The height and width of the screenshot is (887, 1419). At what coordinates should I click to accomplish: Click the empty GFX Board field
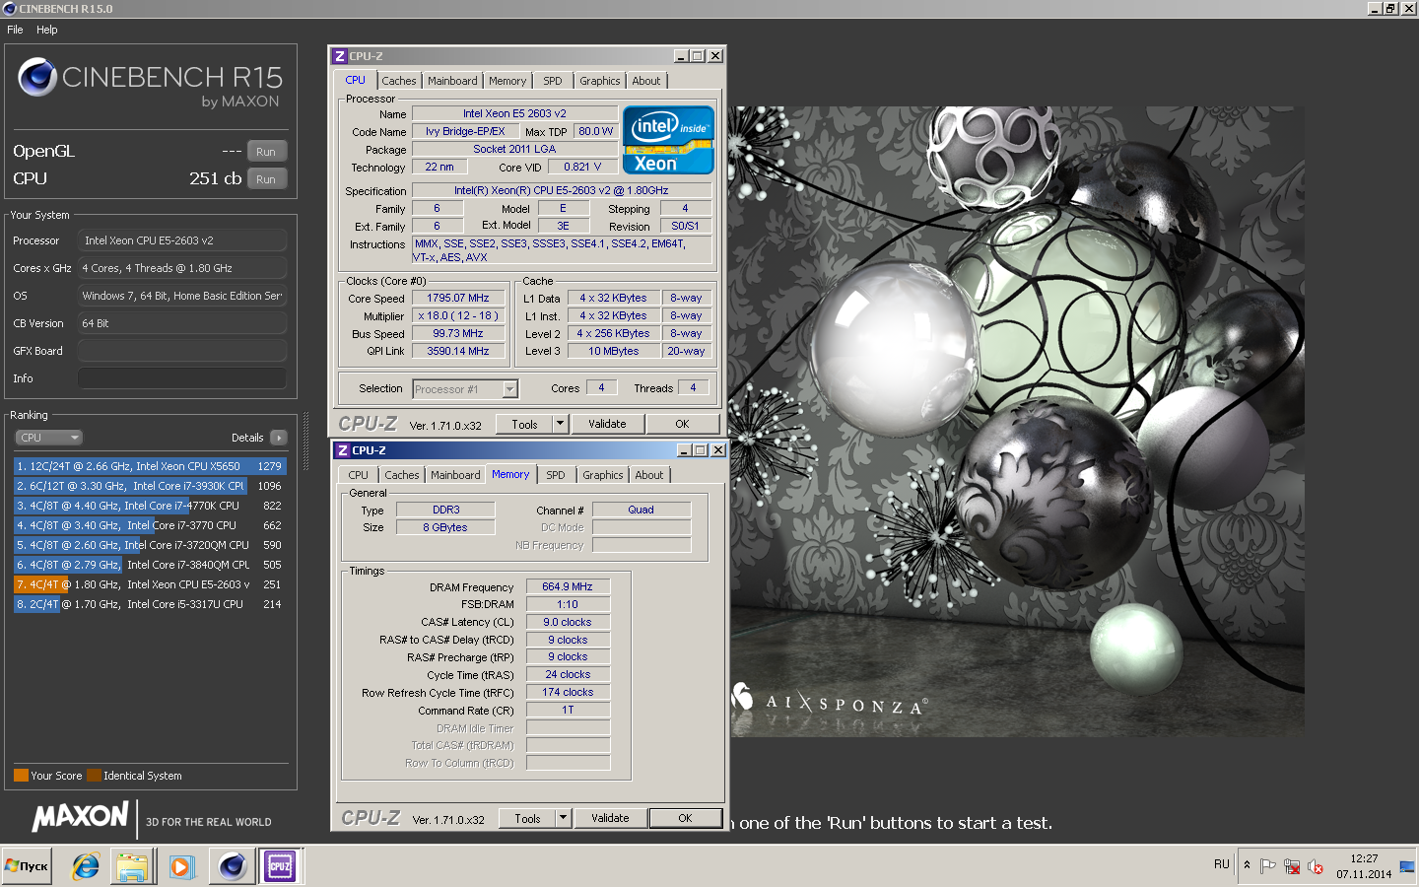tap(182, 351)
